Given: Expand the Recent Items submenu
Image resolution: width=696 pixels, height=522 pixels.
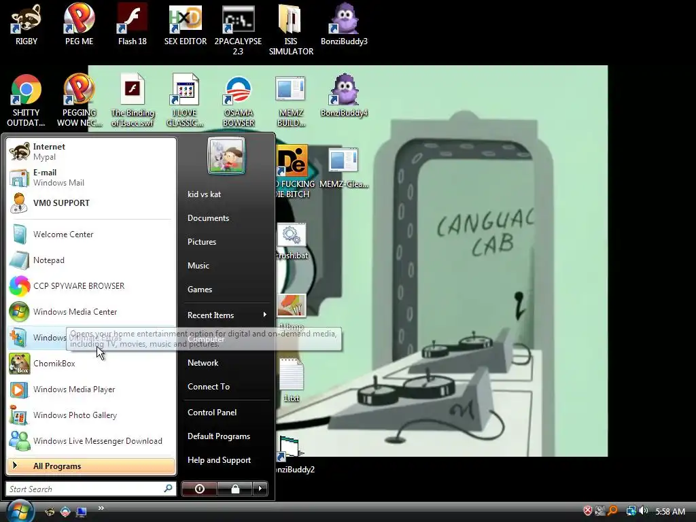Looking at the screenshot, I should pos(227,315).
